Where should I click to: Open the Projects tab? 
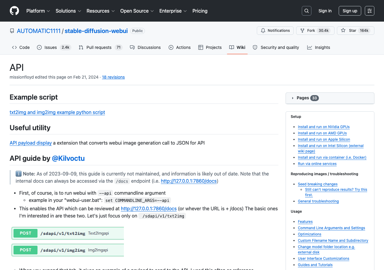point(210,47)
